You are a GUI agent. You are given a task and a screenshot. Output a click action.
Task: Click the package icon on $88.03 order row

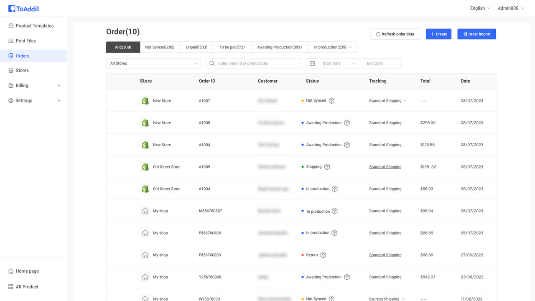point(335,189)
